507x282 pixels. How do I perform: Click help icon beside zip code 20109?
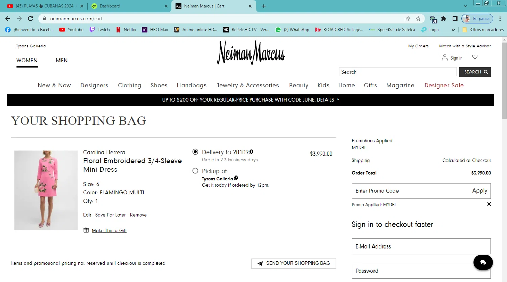pos(251,152)
